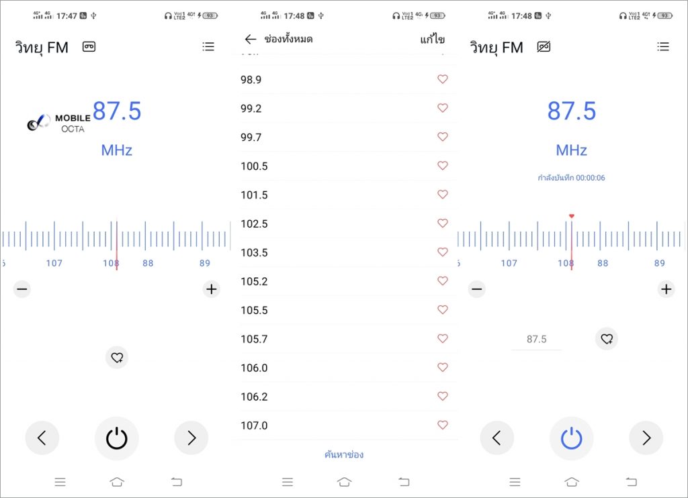Increase frequency with plus button in right screen
The height and width of the screenshot is (498, 688).
(666, 289)
